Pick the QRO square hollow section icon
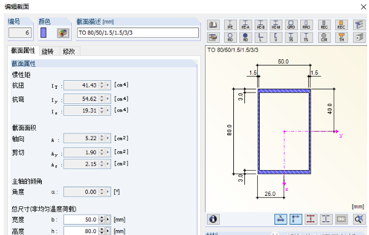 pos(291,24)
